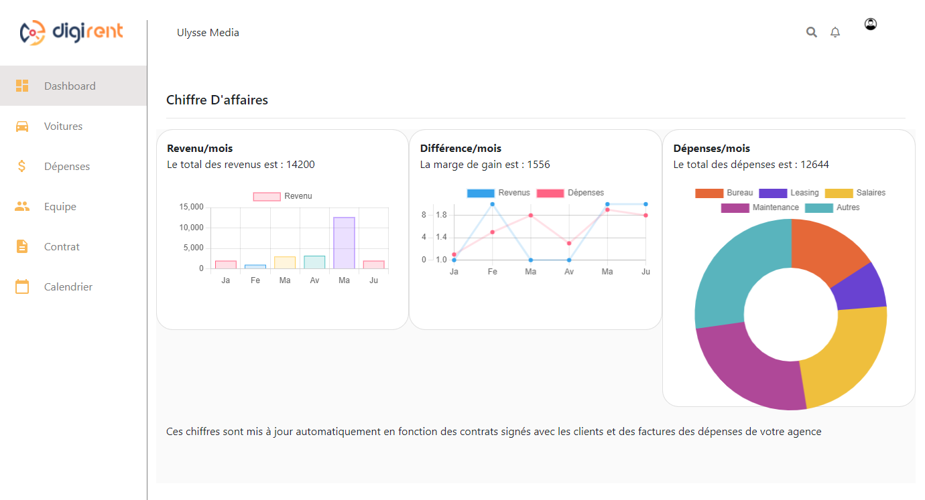The width and height of the screenshot is (925, 500).
Task: Toggle Leasing legend item in donut chart
Action: tap(788, 193)
